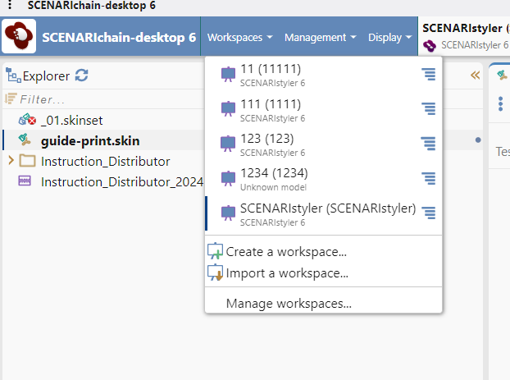Open the Workspaces menu

[x=240, y=38]
